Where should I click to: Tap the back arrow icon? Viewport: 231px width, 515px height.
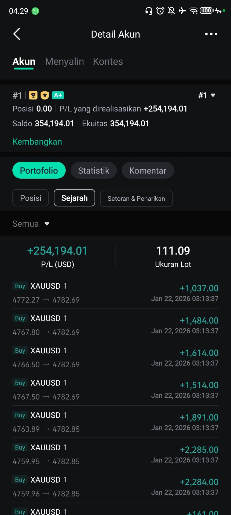coord(17,34)
